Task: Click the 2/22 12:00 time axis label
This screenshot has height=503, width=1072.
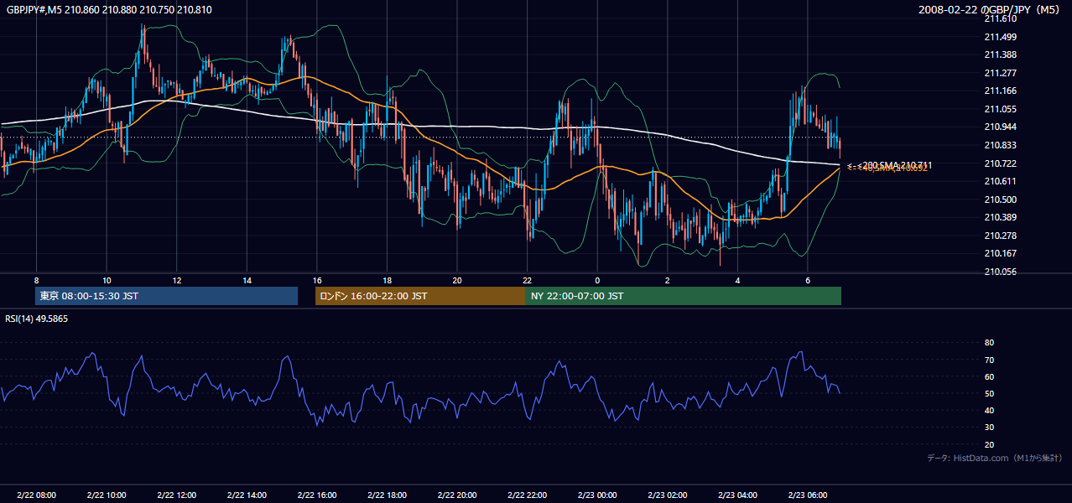Action: [177, 495]
